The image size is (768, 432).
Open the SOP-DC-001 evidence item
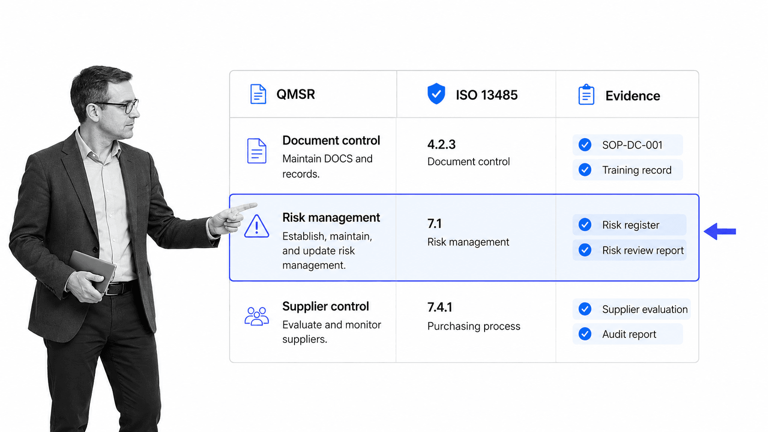627,145
